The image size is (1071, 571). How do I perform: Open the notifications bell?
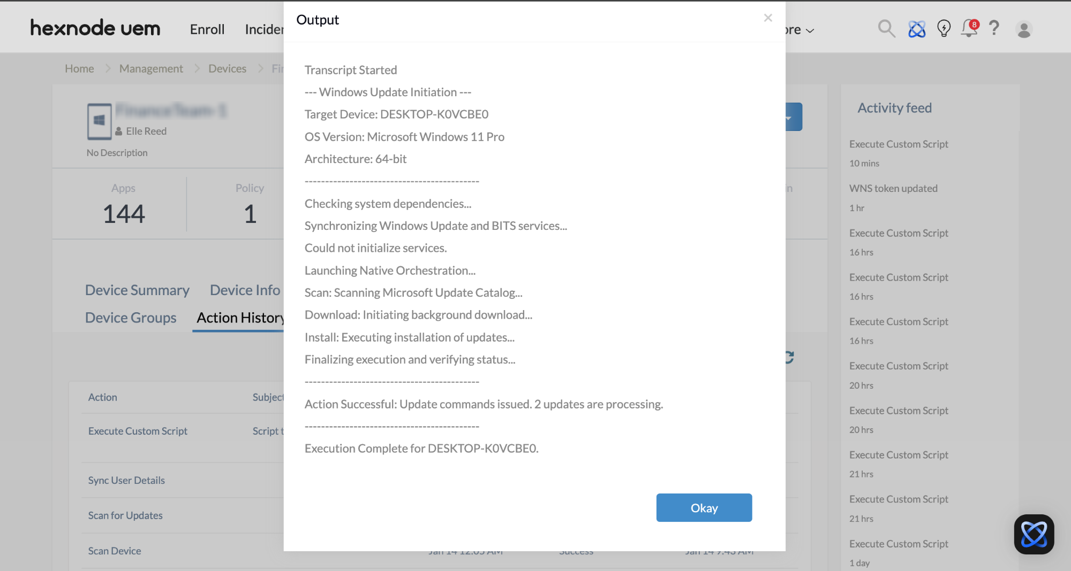(969, 28)
